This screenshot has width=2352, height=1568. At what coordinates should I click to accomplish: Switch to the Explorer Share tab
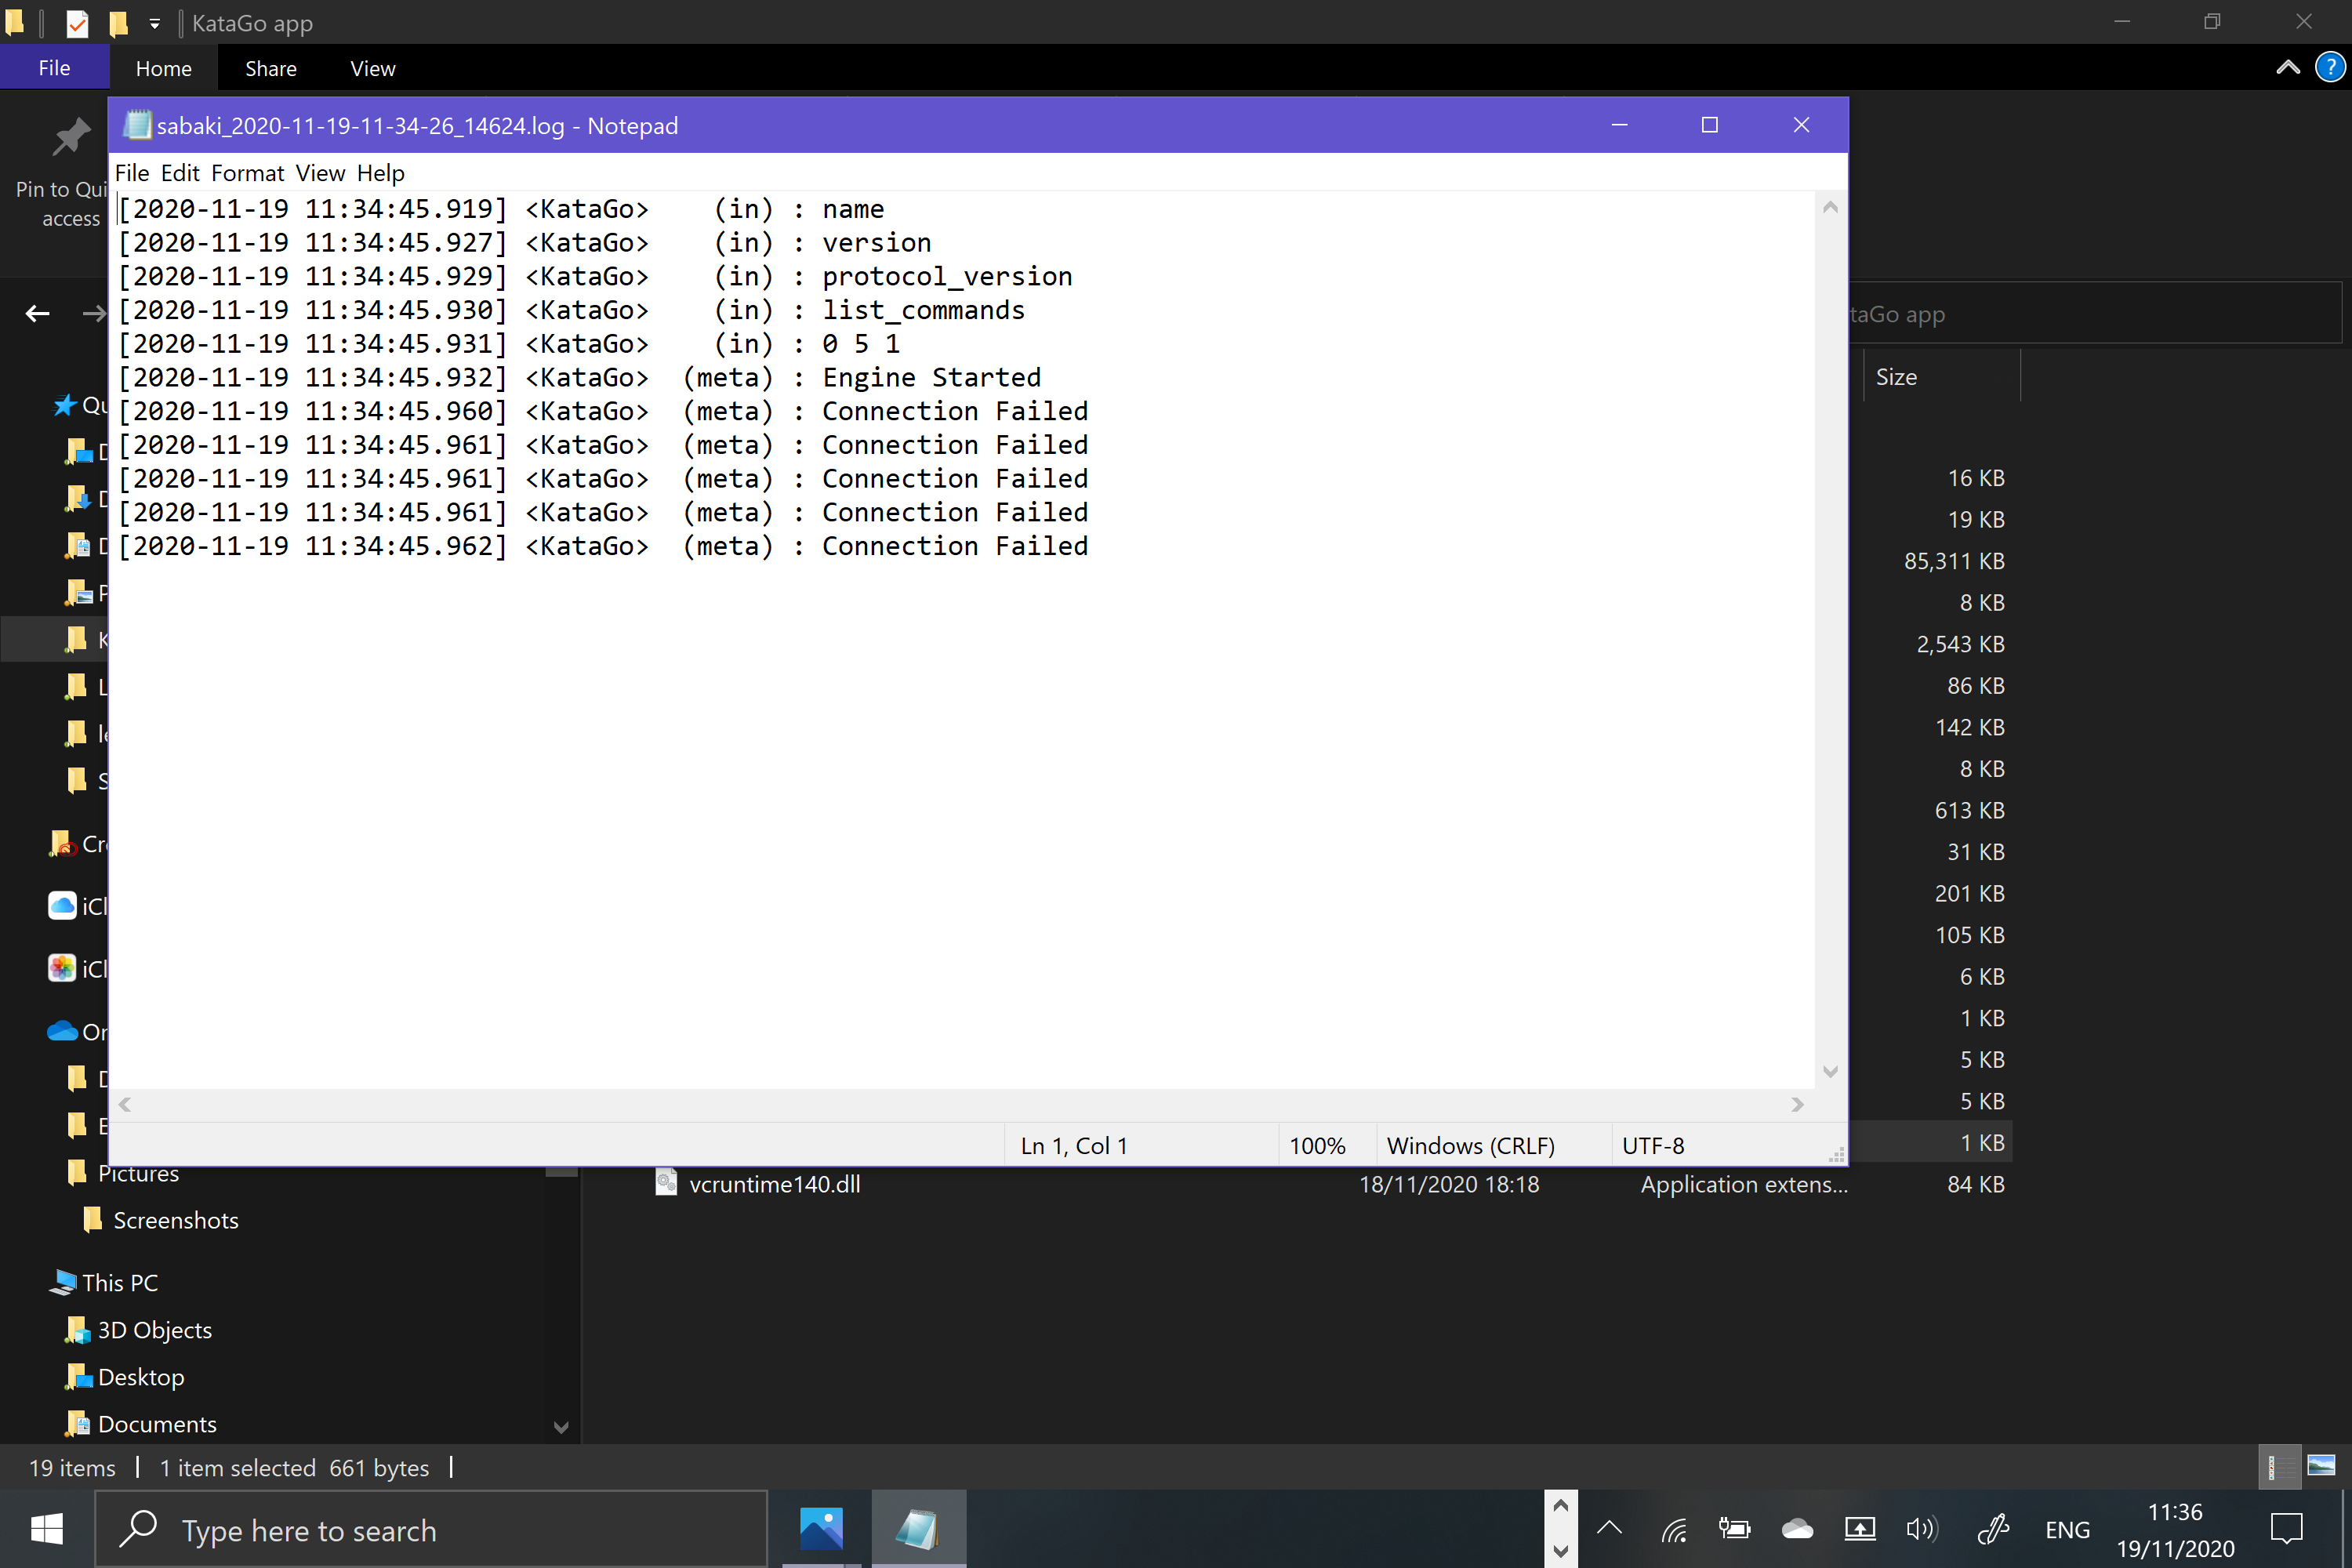(270, 69)
